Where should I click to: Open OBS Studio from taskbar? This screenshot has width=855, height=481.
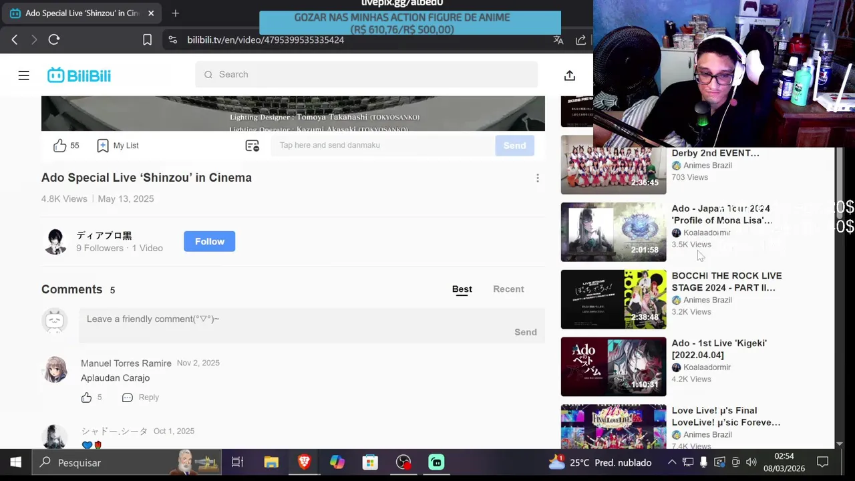click(403, 462)
